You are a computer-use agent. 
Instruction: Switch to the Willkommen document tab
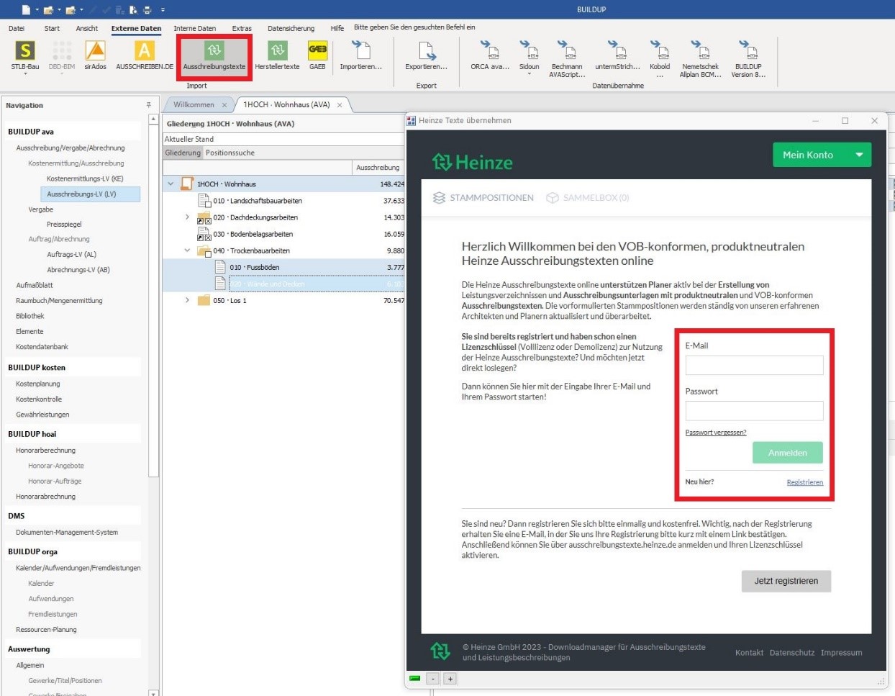pos(194,105)
